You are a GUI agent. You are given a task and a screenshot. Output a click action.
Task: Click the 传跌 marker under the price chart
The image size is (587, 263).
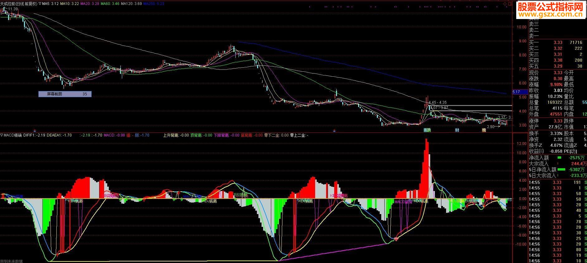point(427,130)
